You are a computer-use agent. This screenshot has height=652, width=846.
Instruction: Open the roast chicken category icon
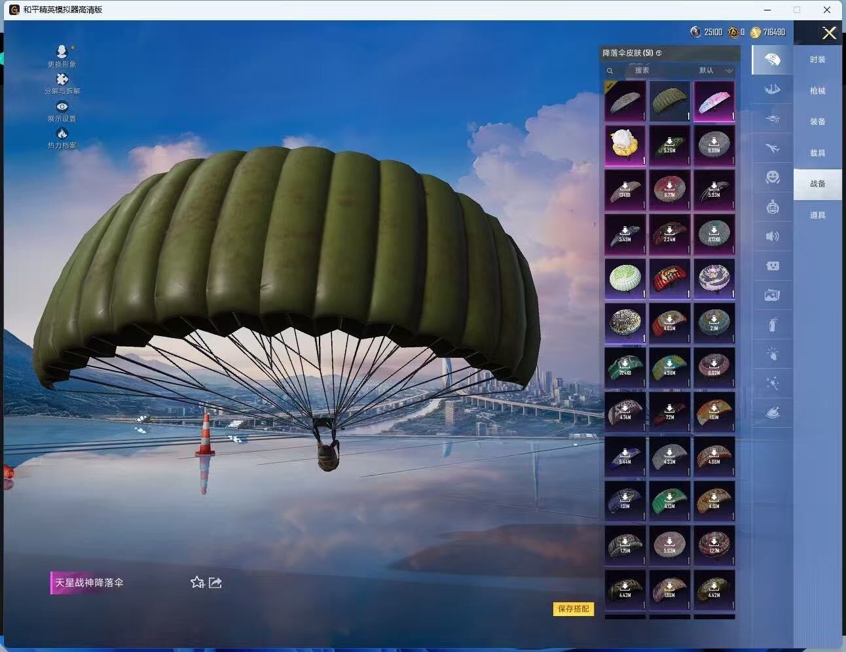coord(773,413)
